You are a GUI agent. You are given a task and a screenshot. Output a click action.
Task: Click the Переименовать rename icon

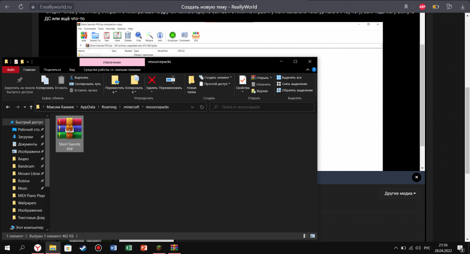coord(171,80)
